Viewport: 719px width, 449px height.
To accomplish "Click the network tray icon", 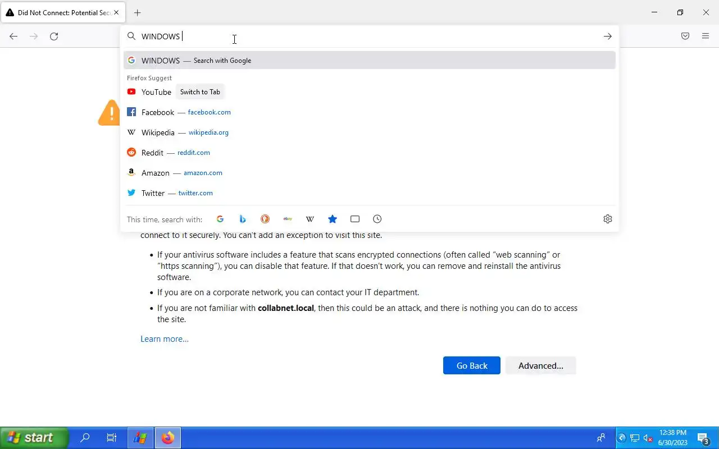I will [x=635, y=438].
